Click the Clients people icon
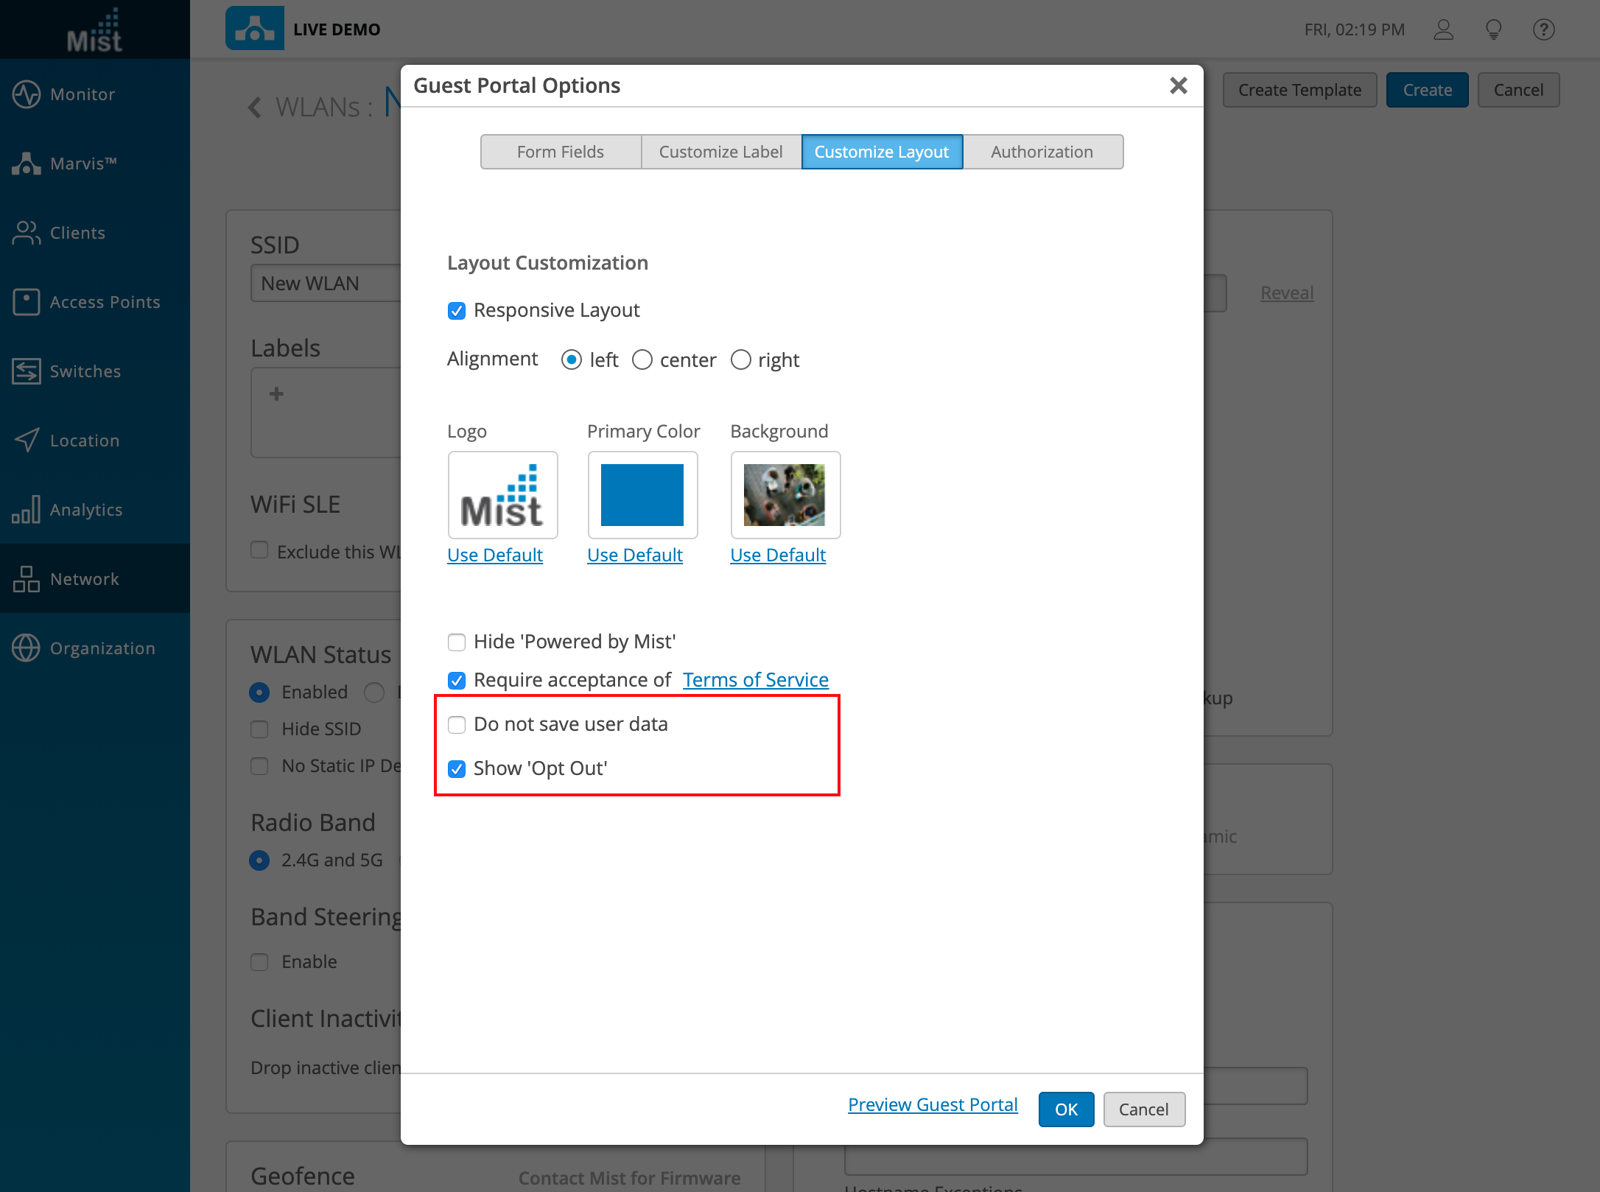Screen dimensions: 1600x1192 coord(27,233)
